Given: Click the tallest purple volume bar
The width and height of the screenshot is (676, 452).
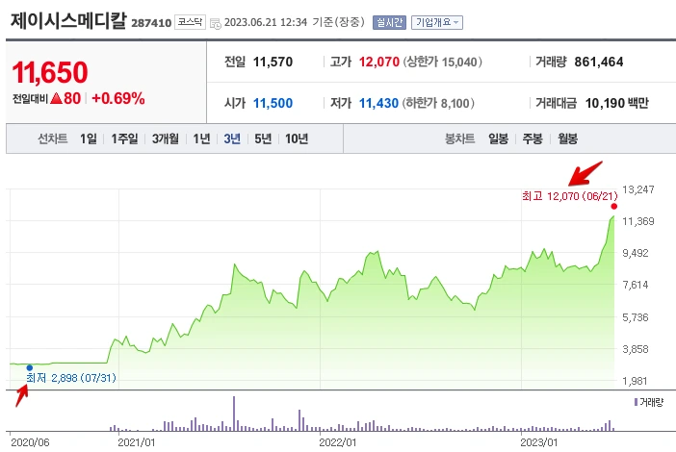Looking at the screenshot, I should 234,414.
